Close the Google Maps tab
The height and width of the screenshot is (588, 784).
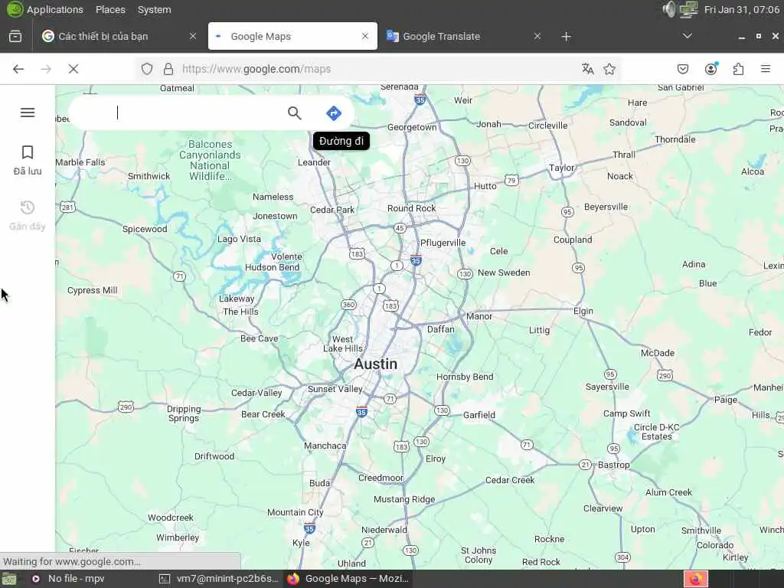click(x=365, y=36)
